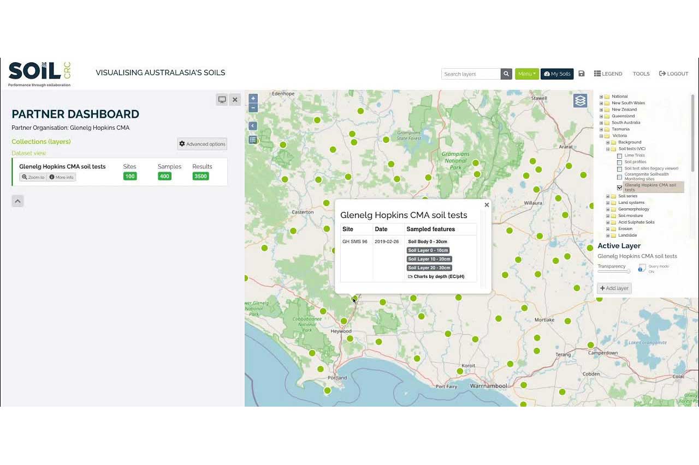Open the Tools menu
This screenshot has width=699, height=465.
(x=641, y=74)
